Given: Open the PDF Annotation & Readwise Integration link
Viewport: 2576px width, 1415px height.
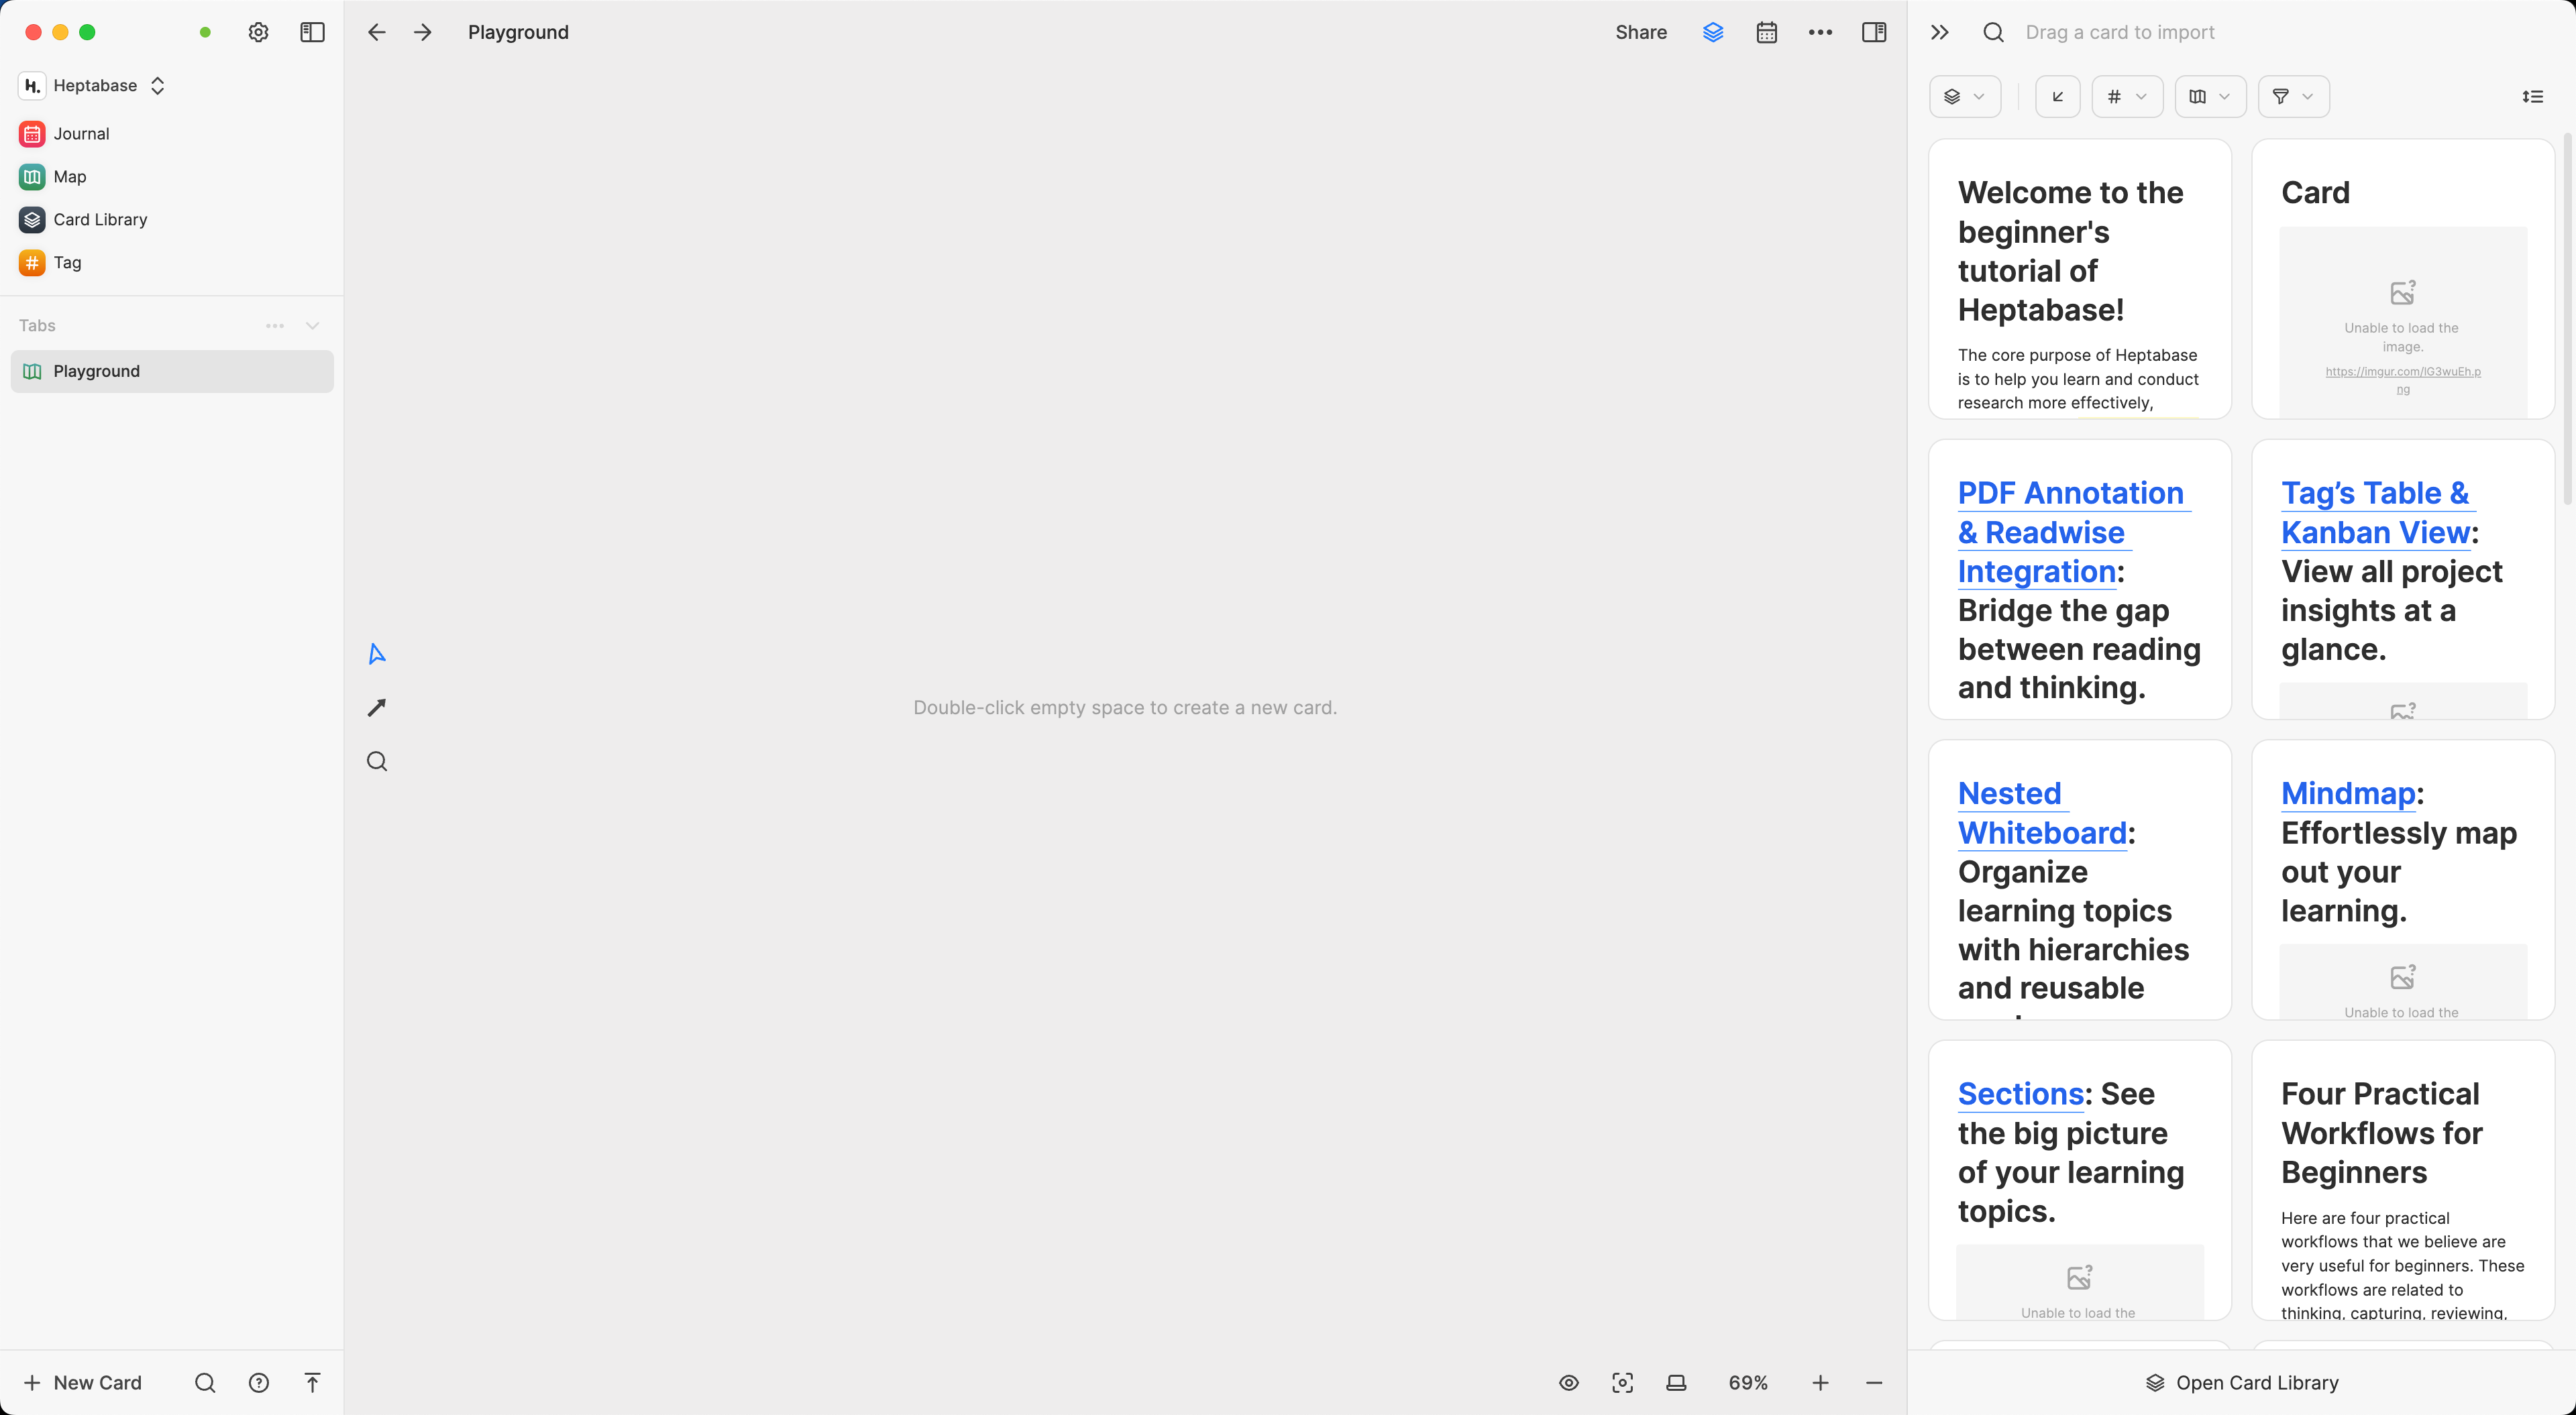Looking at the screenshot, I should tap(2073, 532).
